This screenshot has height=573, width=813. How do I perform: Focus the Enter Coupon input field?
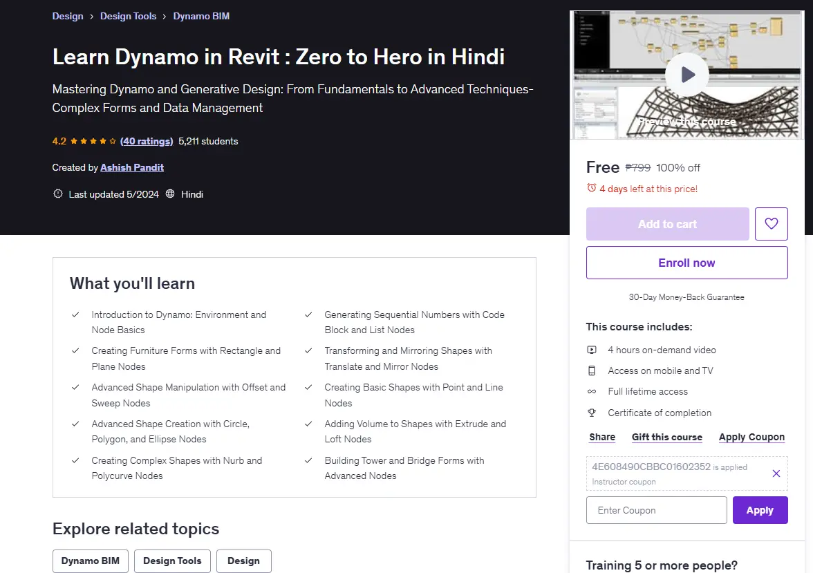coord(657,510)
